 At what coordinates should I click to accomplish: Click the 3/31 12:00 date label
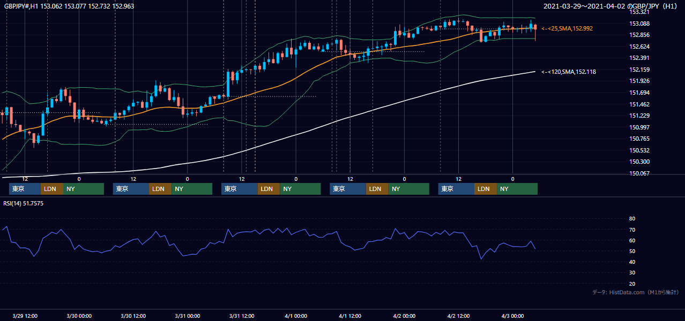point(242,316)
